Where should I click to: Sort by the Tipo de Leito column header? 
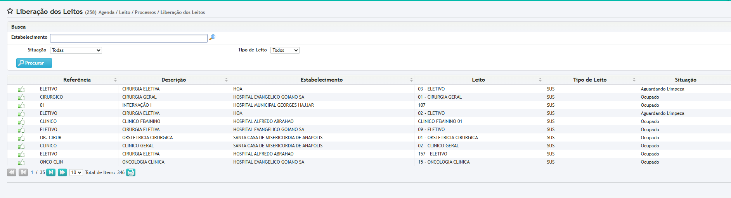pos(589,80)
